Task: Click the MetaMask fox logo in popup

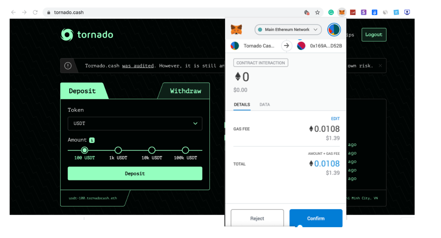Action: pos(236,30)
